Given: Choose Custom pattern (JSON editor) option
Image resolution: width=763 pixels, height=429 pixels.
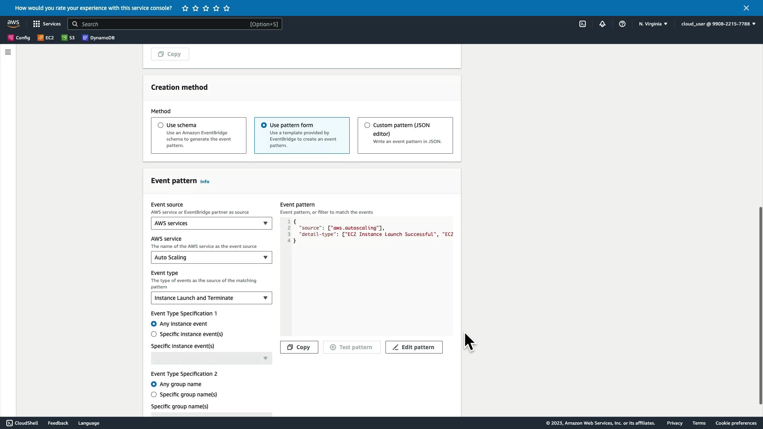Looking at the screenshot, I should tap(367, 125).
